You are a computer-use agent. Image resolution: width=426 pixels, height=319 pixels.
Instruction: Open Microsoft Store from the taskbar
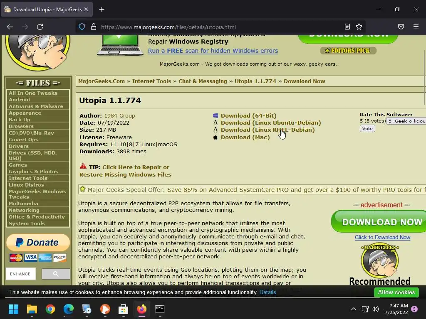[x=123, y=309]
